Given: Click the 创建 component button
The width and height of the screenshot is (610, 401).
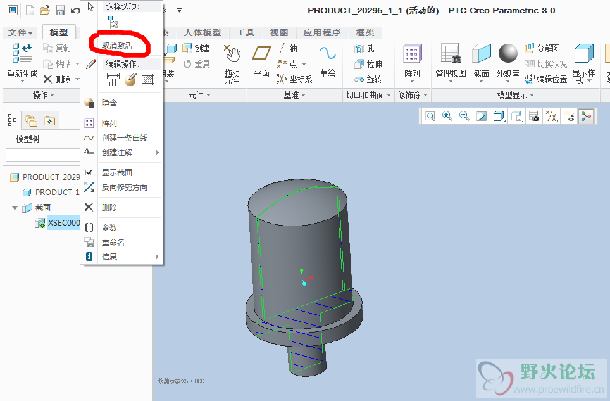Looking at the screenshot, I should 196,48.
